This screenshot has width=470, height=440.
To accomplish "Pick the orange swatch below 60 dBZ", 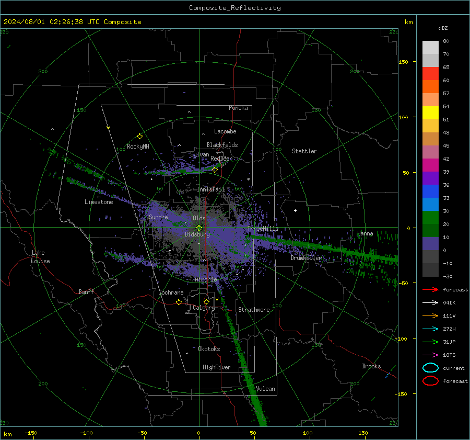I will click(430, 86).
